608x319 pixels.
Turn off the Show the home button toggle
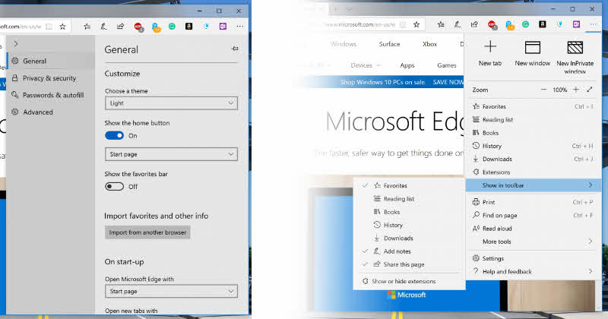[115, 136]
